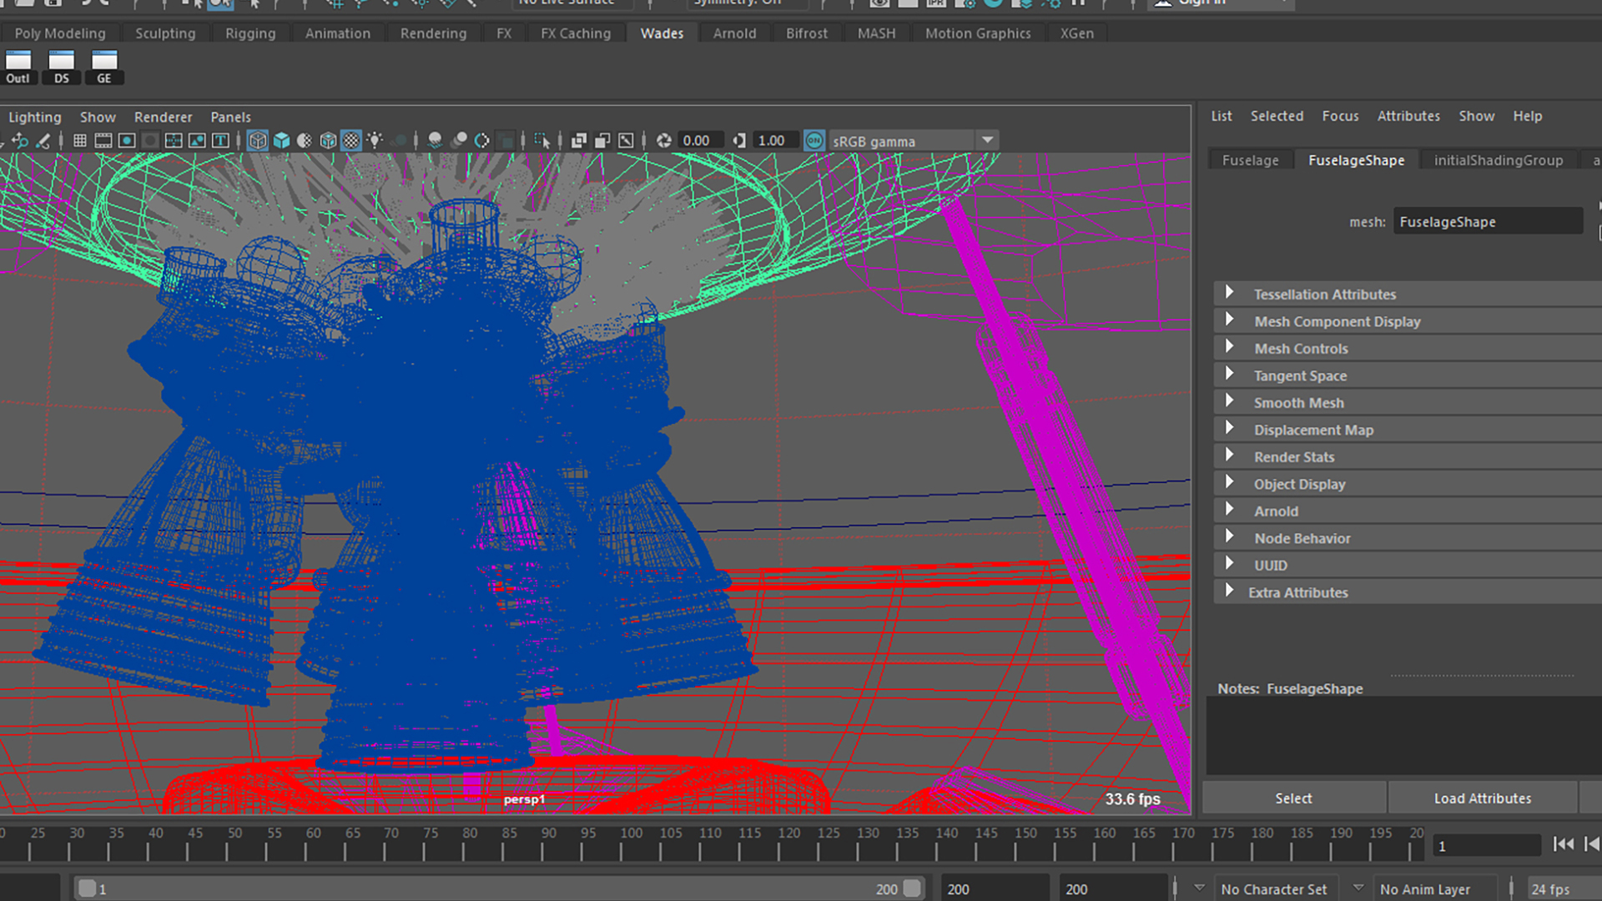Image resolution: width=1602 pixels, height=901 pixels.
Task: Click the use all lights bulb icon
Action: tap(375, 141)
